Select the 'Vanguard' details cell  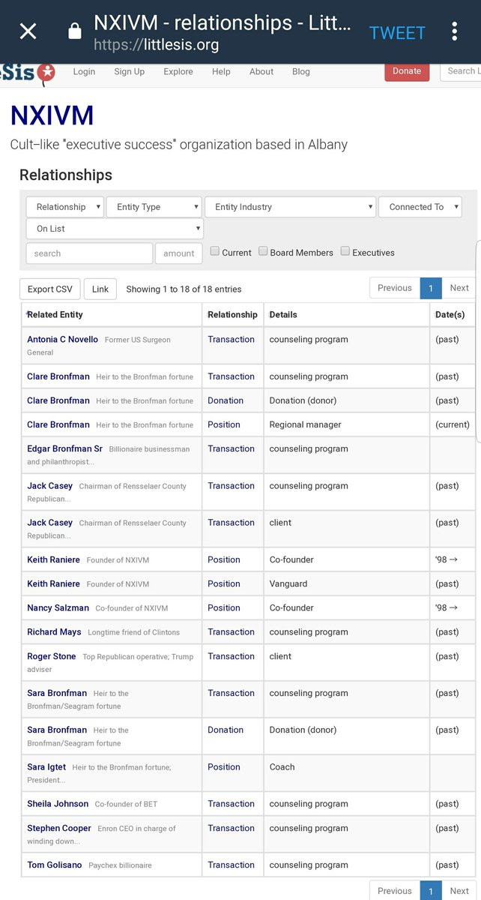point(347,584)
